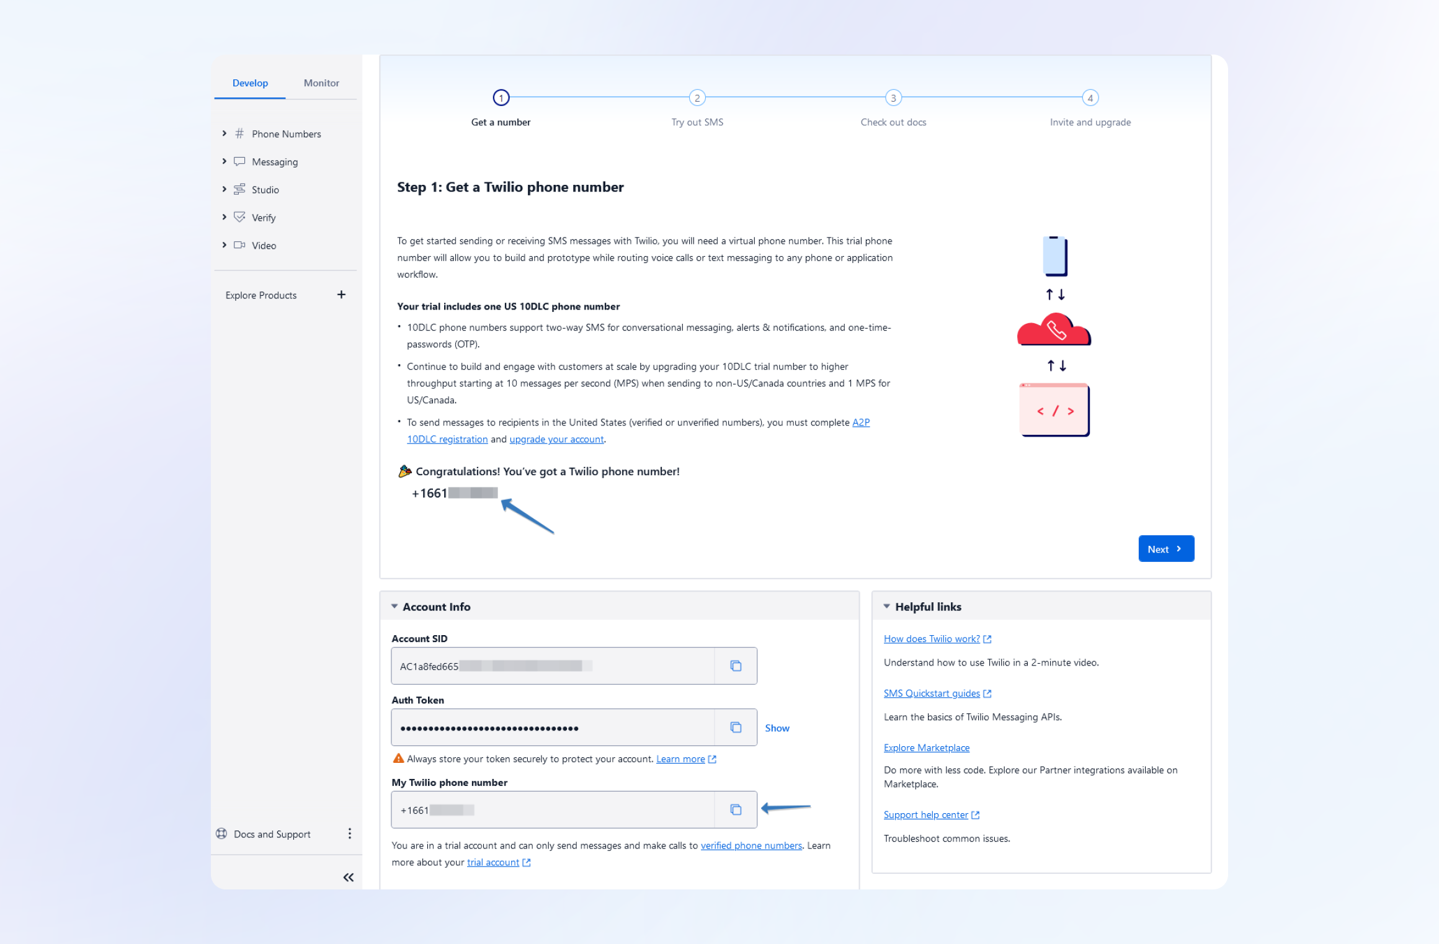Open Docs and Support options menu
The width and height of the screenshot is (1439, 944).
(350, 834)
